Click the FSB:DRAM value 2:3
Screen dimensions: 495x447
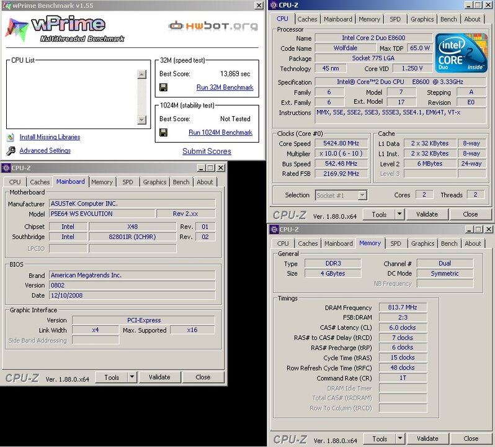pyautogui.click(x=403, y=317)
